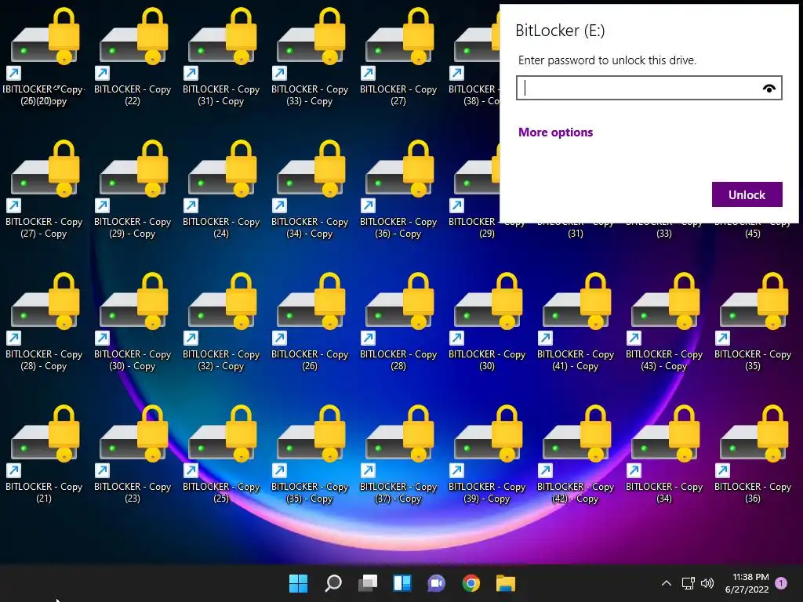803x602 pixels.
Task: Select the shortcut labeled exactly BITLOCKER - Copy (29)
Action: [x=474, y=188]
